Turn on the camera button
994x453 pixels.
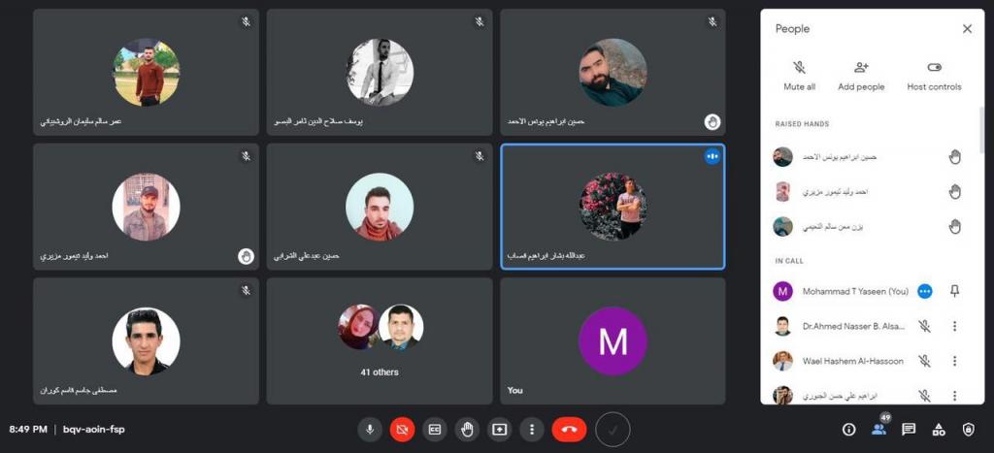point(402,430)
